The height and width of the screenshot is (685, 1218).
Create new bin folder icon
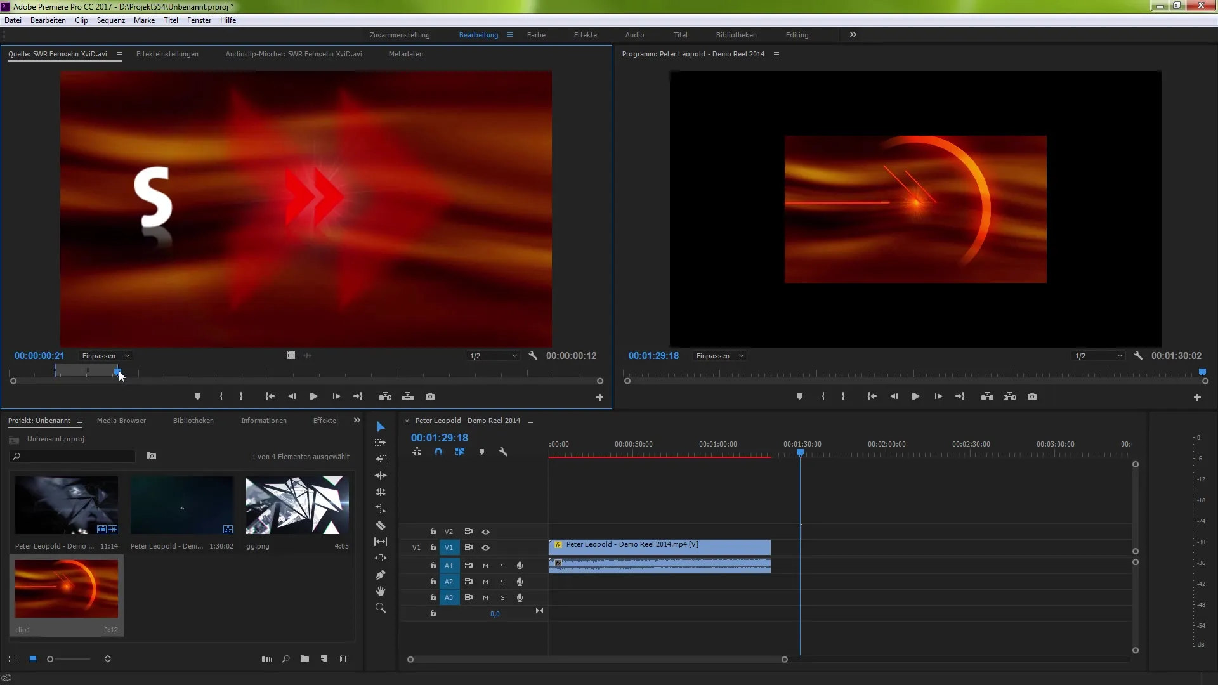click(x=305, y=659)
